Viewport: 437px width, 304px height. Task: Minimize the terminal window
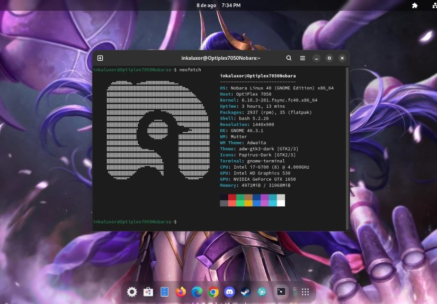[316, 58]
